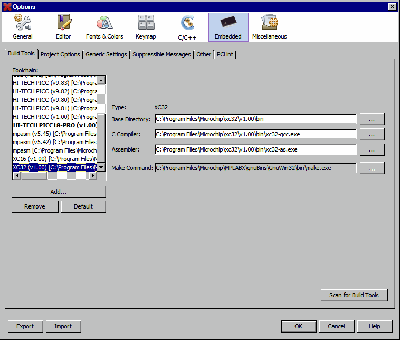Remove the selected toolchain

click(34, 206)
